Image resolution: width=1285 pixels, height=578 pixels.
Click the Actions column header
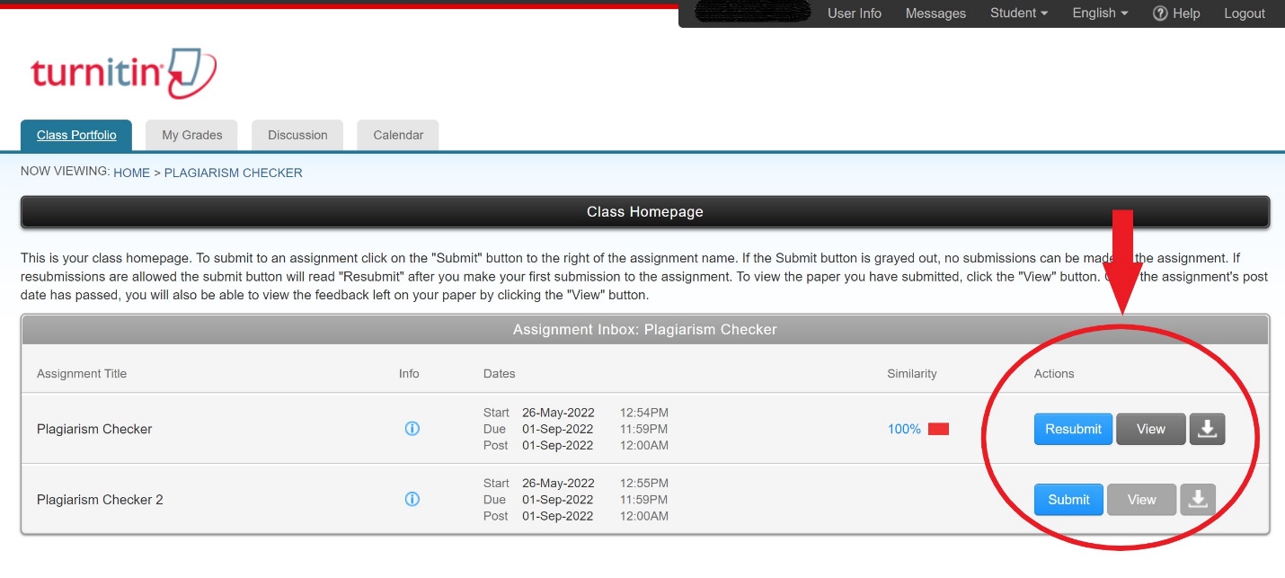pyautogui.click(x=1054, y=373)
